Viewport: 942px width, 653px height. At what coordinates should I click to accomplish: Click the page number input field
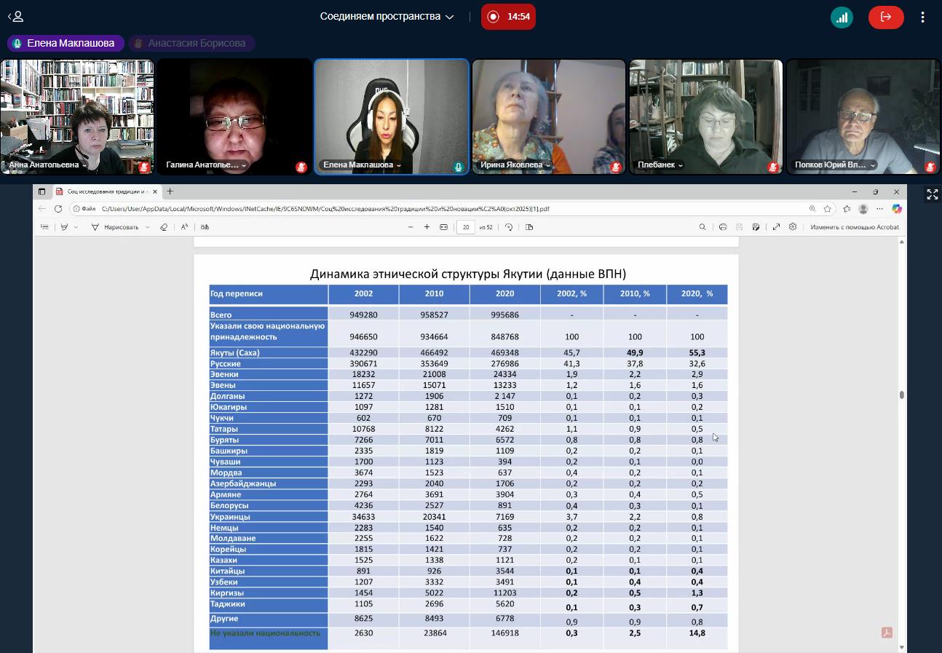coord(466,227)
